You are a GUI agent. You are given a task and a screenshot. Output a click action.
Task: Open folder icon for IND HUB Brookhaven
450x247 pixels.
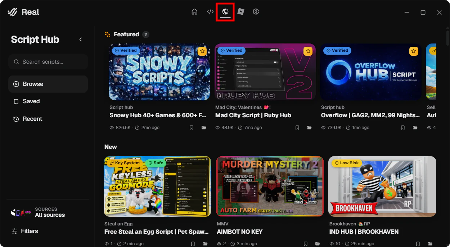pyautogui.click(x=430, y=244)
